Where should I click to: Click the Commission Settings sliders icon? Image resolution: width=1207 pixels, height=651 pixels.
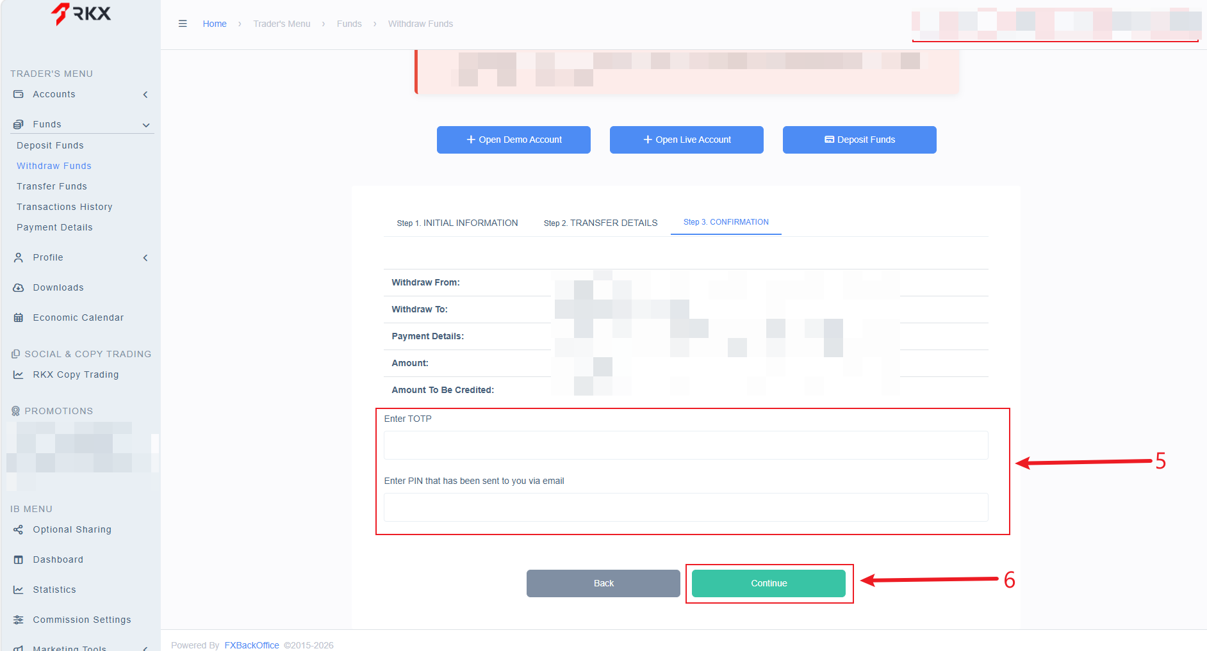(x=19, y=620)
